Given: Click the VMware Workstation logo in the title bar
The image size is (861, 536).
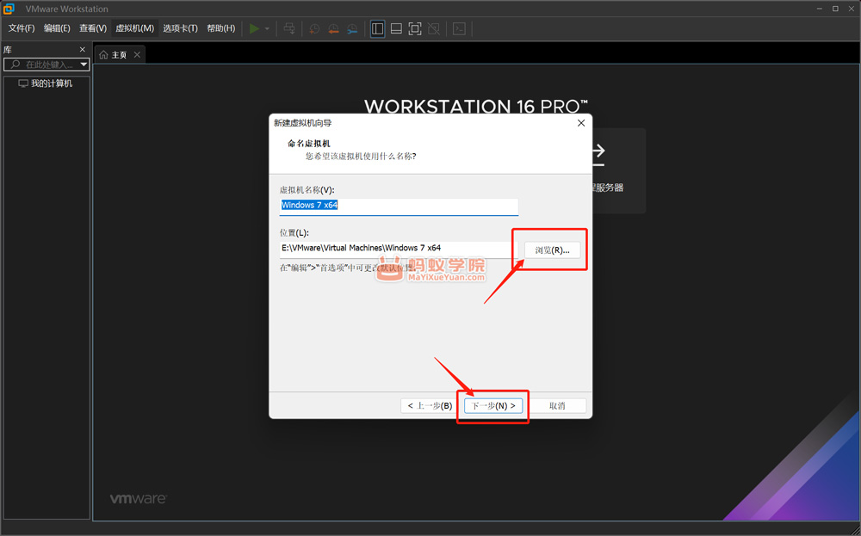Looking at the screenshot, I should 9,9.
